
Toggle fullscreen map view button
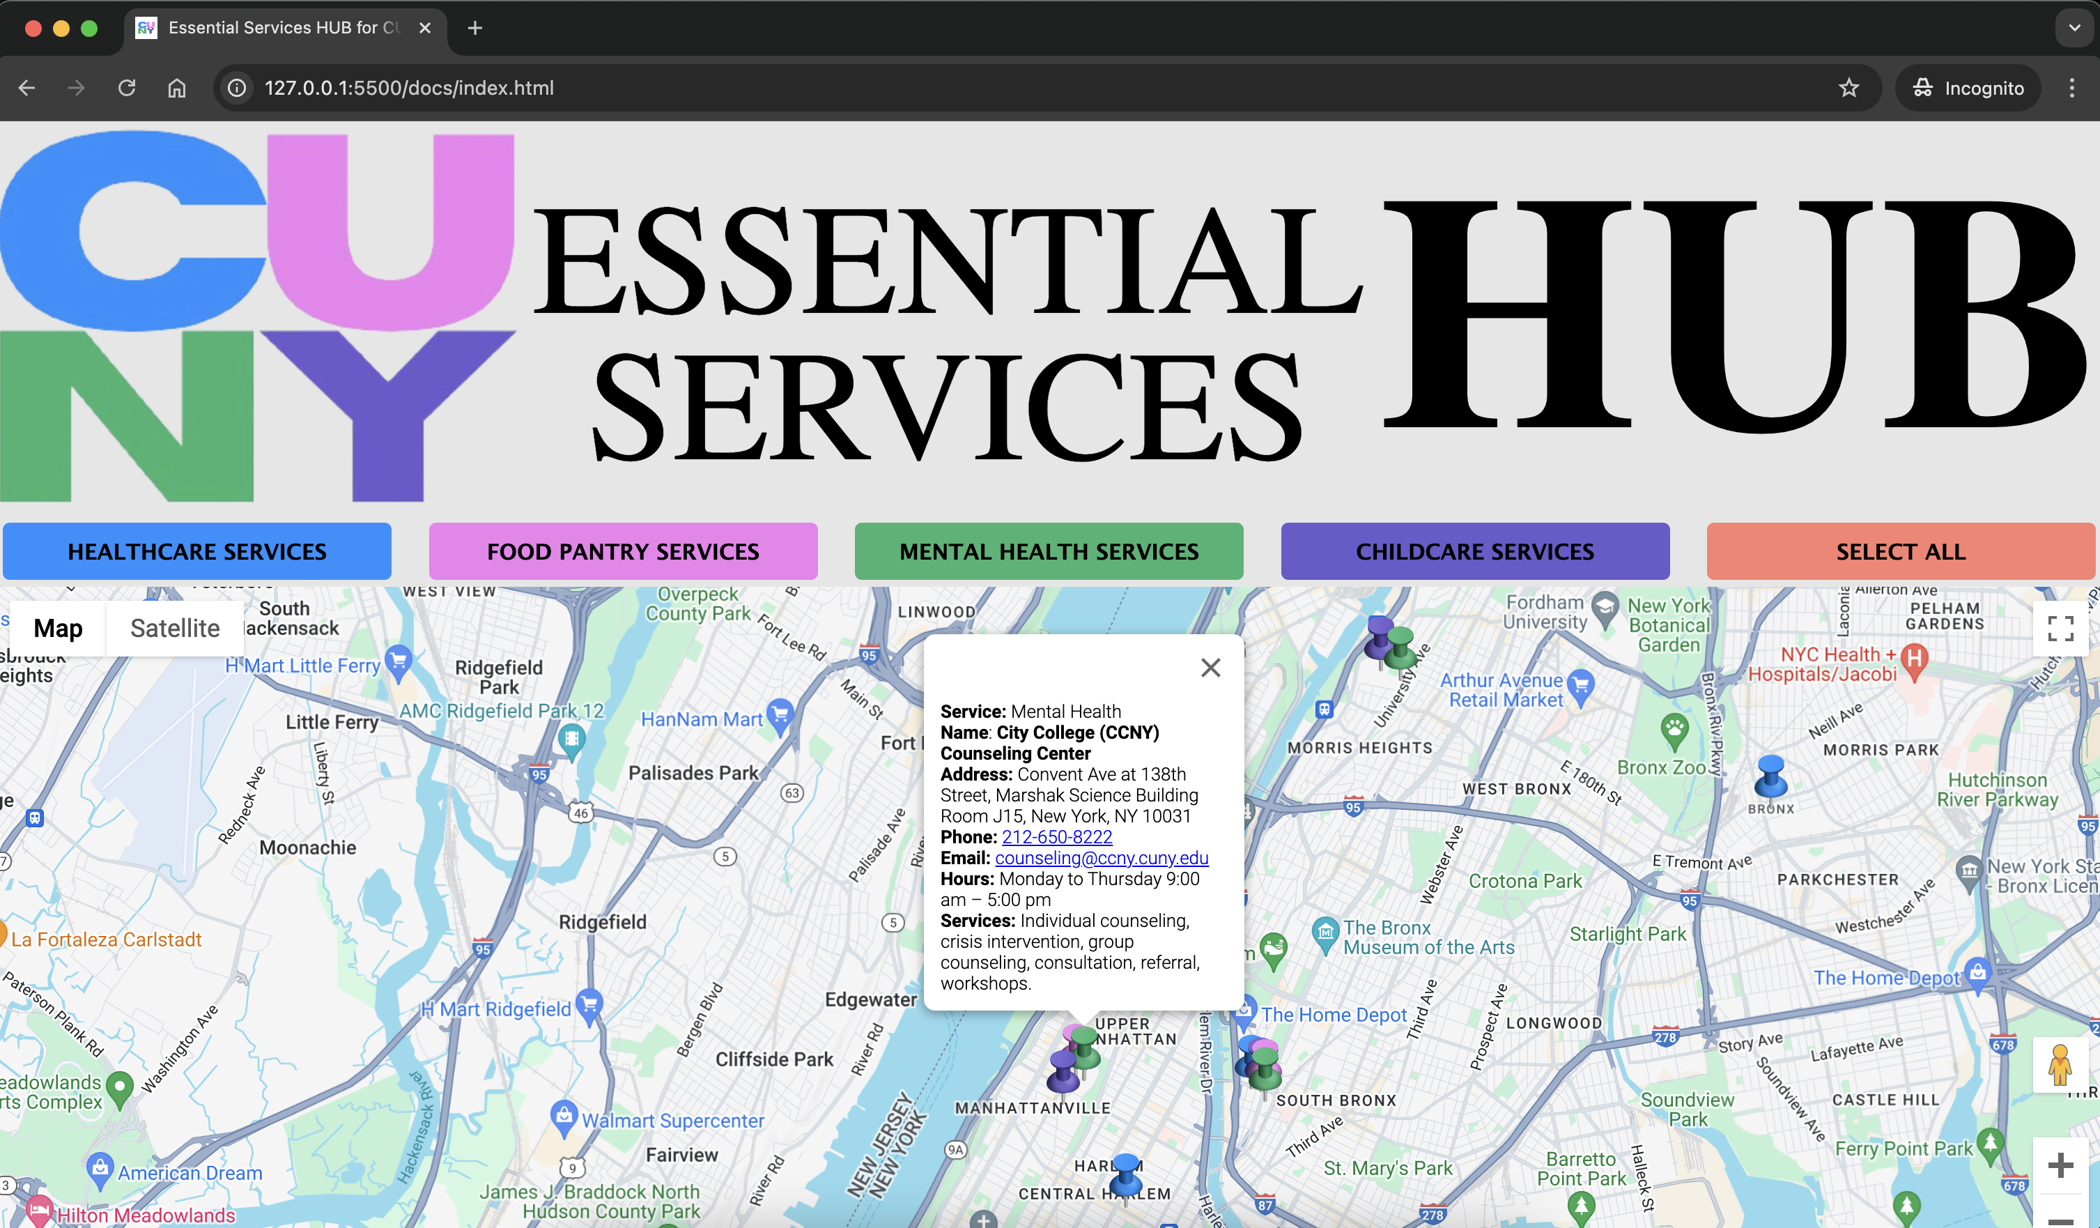[x=2060, y=629]
